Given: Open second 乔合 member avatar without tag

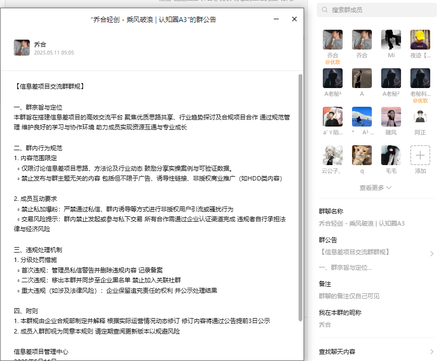Looking at the screenshot, I should pos(362,40).
